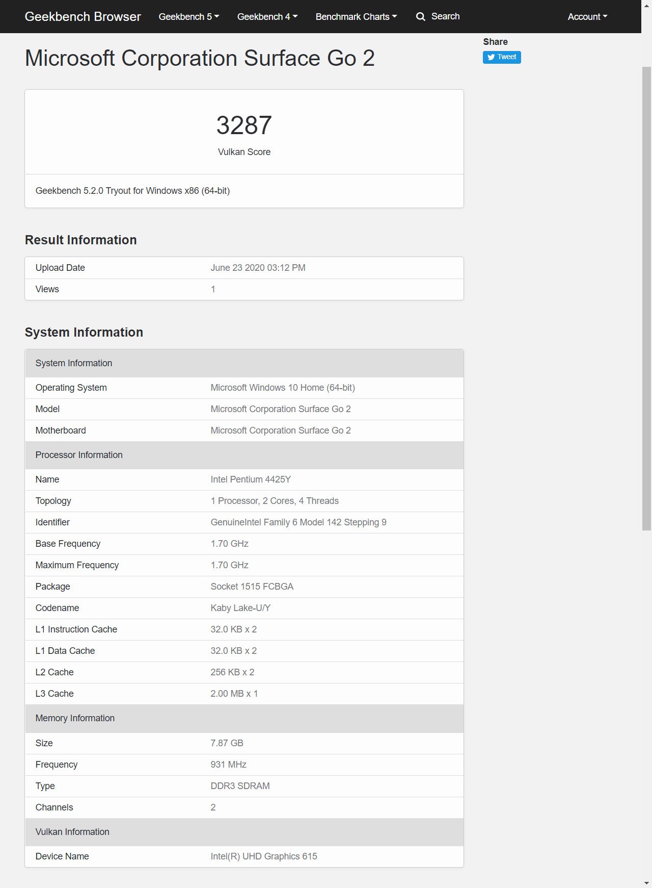The image size is (652, 888).
Task: Open the Geekbench 4 dropdown menu
Action: (x=267, y=16)
